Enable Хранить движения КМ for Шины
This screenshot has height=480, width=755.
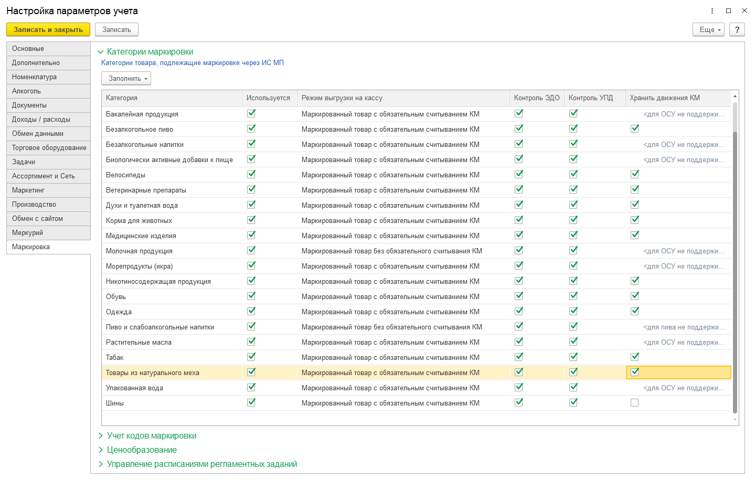tap(634, 403)
